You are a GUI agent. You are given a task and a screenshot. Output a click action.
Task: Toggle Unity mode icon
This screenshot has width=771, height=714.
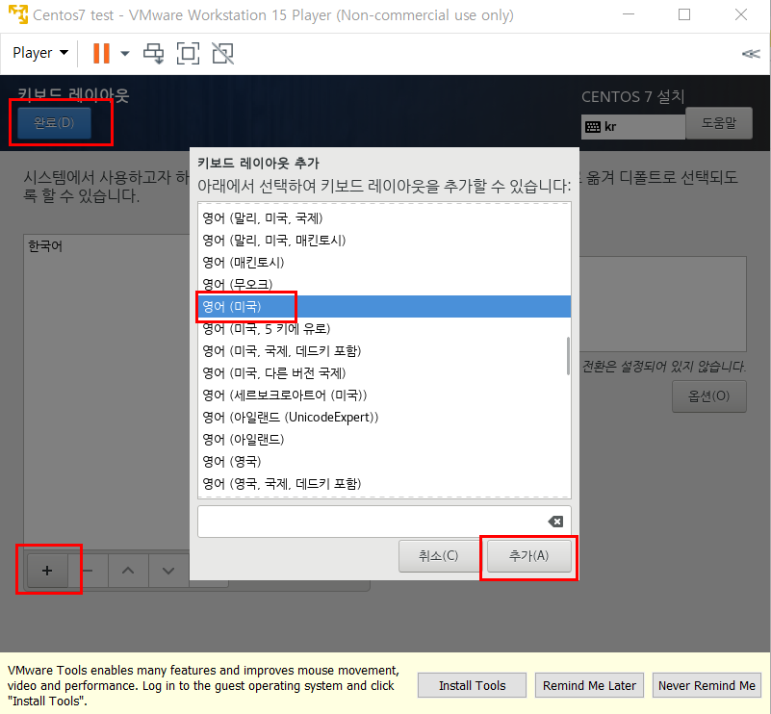click(222, 53)
